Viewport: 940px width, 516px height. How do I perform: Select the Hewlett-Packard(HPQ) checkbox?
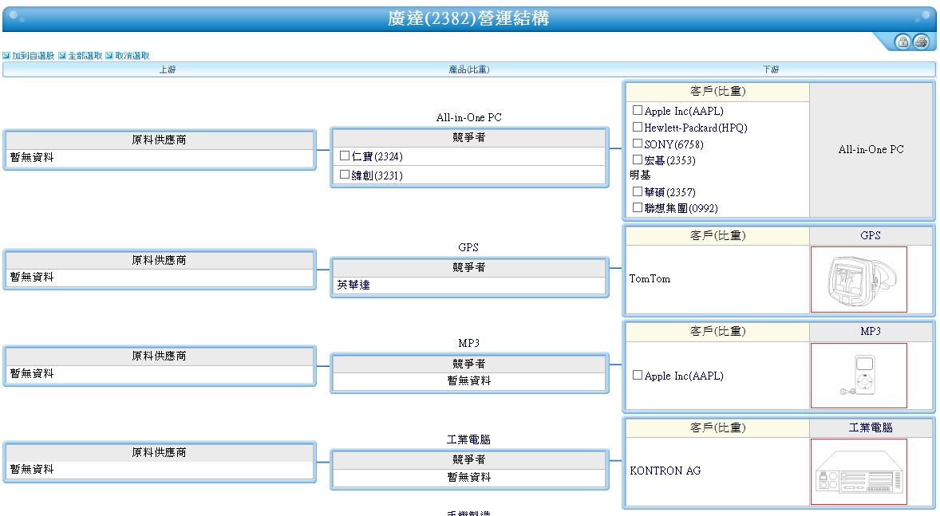click(x=638, y=127)
